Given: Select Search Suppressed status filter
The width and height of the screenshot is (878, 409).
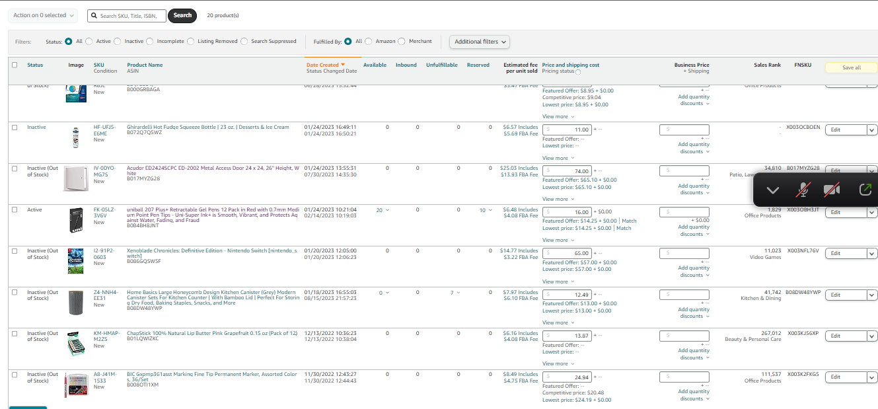Looking at the screenshot, I should coord(244,42).
